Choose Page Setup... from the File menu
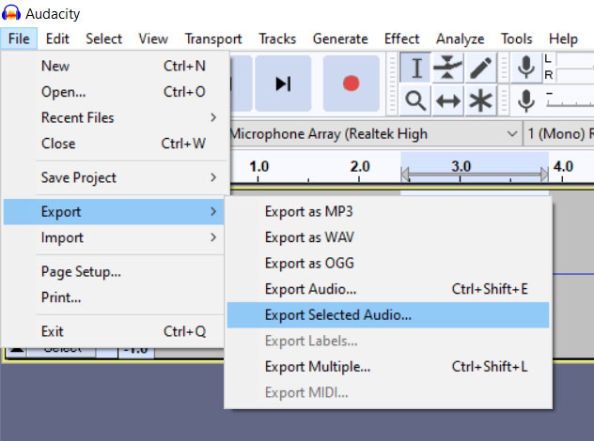 point(114,271)
